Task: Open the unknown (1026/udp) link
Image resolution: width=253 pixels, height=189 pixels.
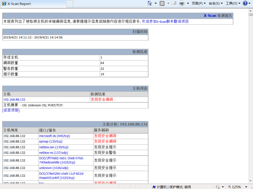Action: coord(54,168)
